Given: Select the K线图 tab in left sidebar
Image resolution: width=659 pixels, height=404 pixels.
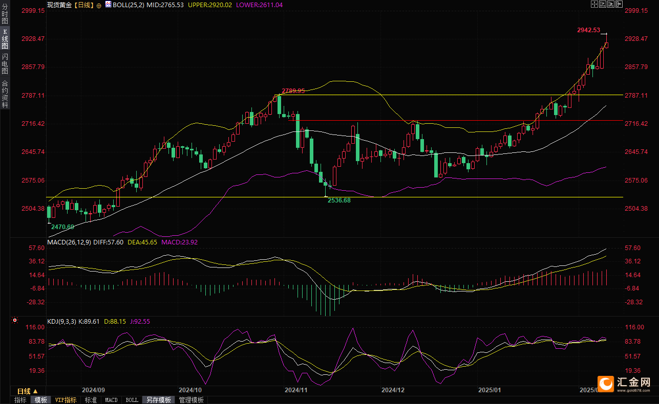Looking at the screenshot, I should pyautogui.click(x=5, y=38).
